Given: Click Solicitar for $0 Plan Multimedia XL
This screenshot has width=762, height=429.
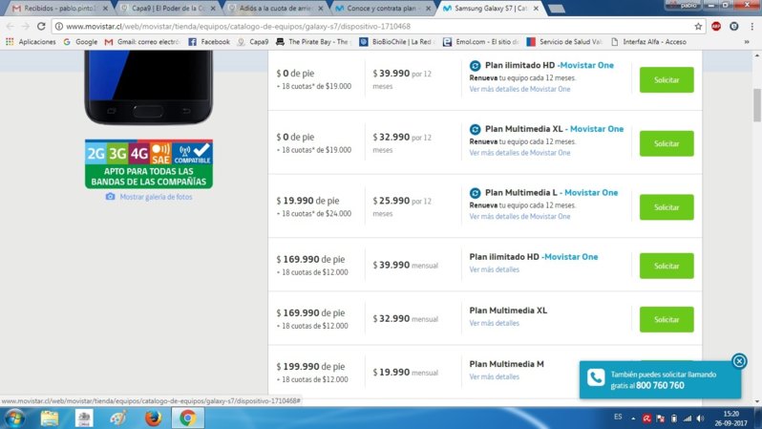Looking at the screenshot, I should [x=667, y=143].
